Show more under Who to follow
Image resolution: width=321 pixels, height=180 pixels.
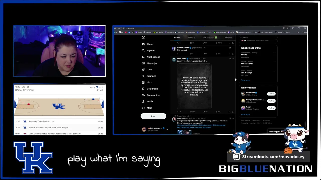click(x=245, y=115)
